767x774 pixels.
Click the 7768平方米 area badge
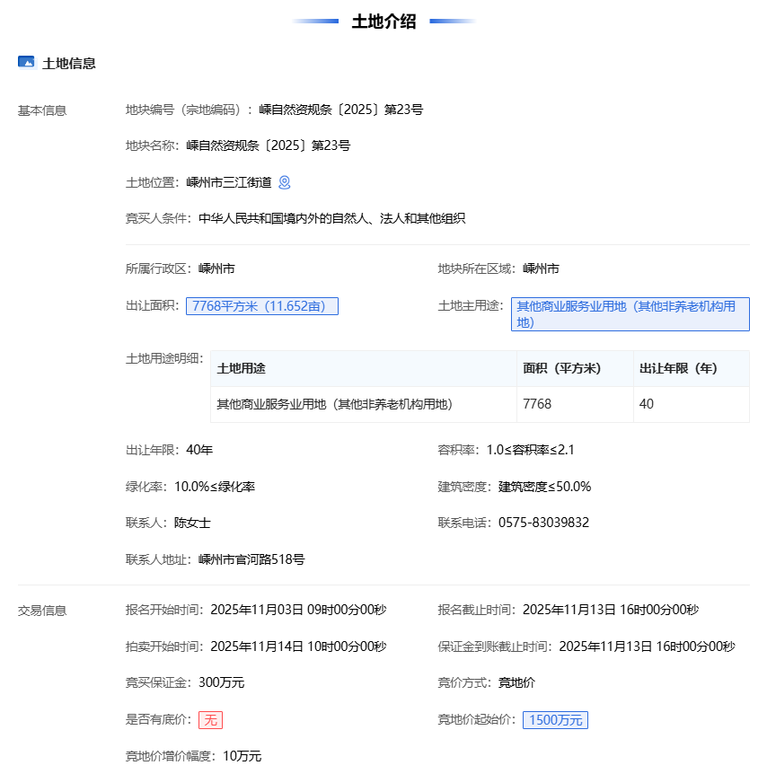[262, 306]
